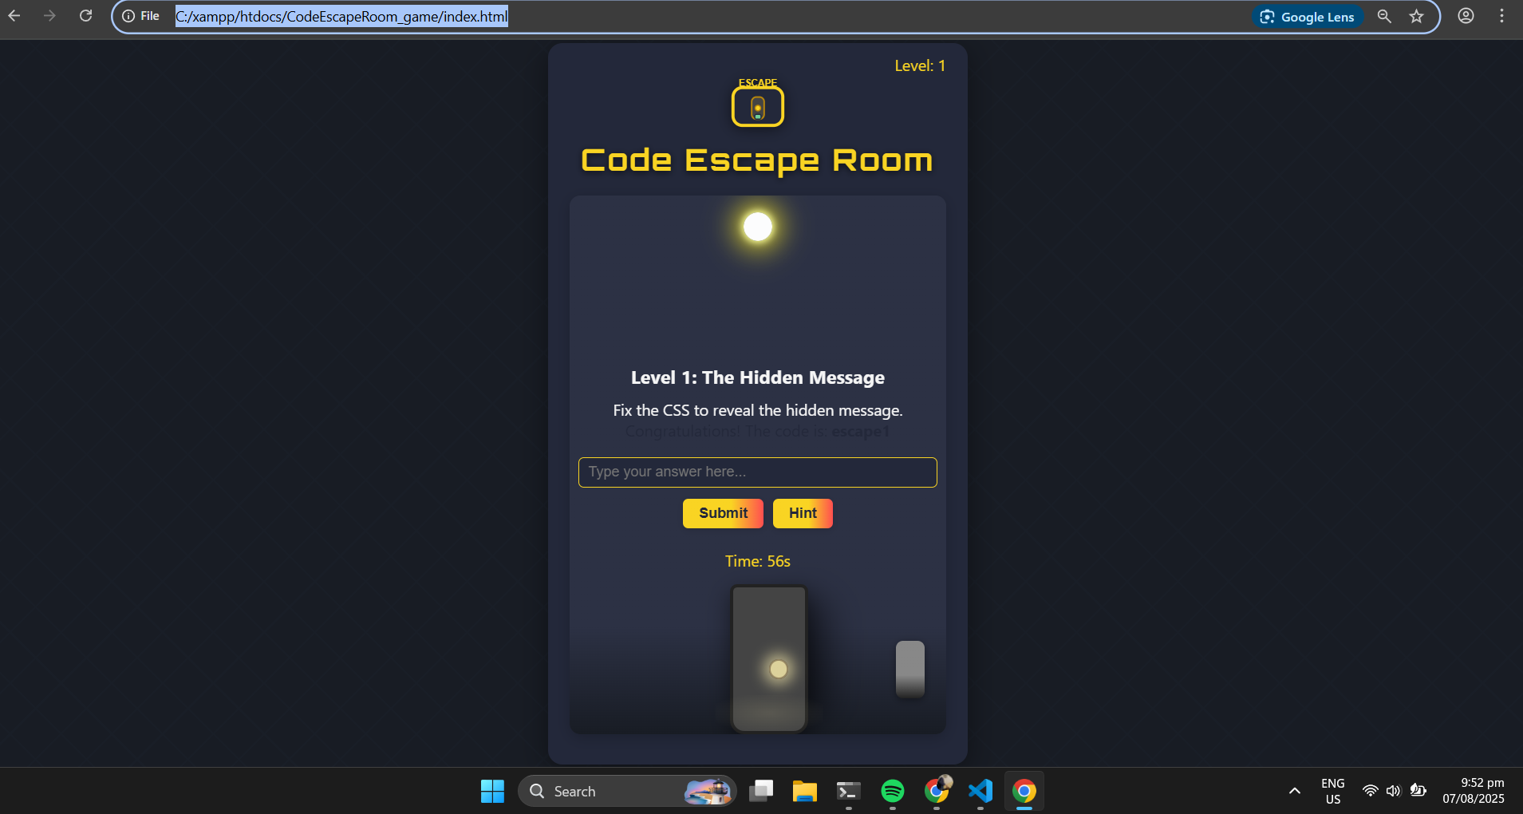Launch Visual Studio Code from taskbar
The width and height of the screenshot is (1523, 814).
[980, 791]
